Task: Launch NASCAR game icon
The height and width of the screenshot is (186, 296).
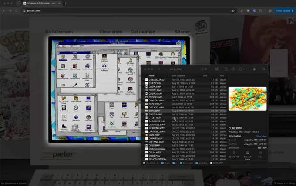Action: (124, 125)
